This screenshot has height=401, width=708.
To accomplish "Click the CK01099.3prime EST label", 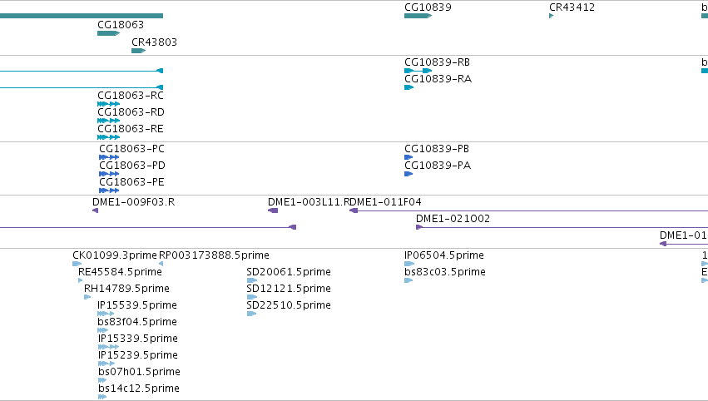I will point(115,255).
